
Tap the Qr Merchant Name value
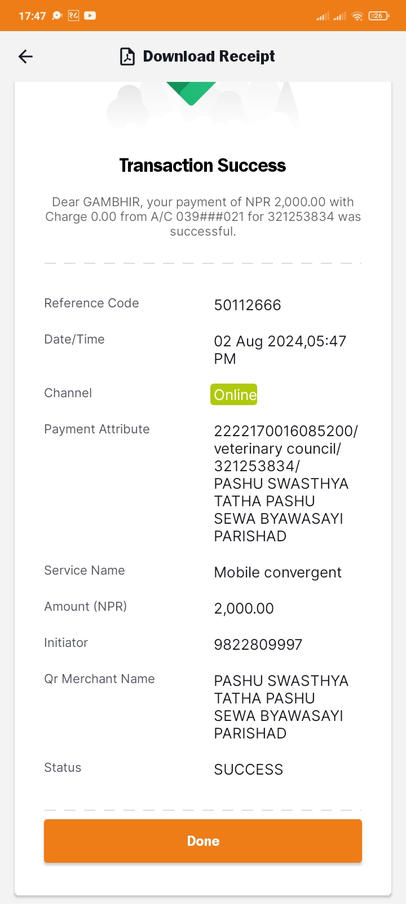coord(281,707)
